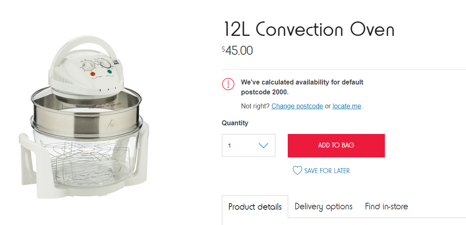Click the green indicator light on oven lid
Viewport: 466px width, 225px height.
click(110, 72)
